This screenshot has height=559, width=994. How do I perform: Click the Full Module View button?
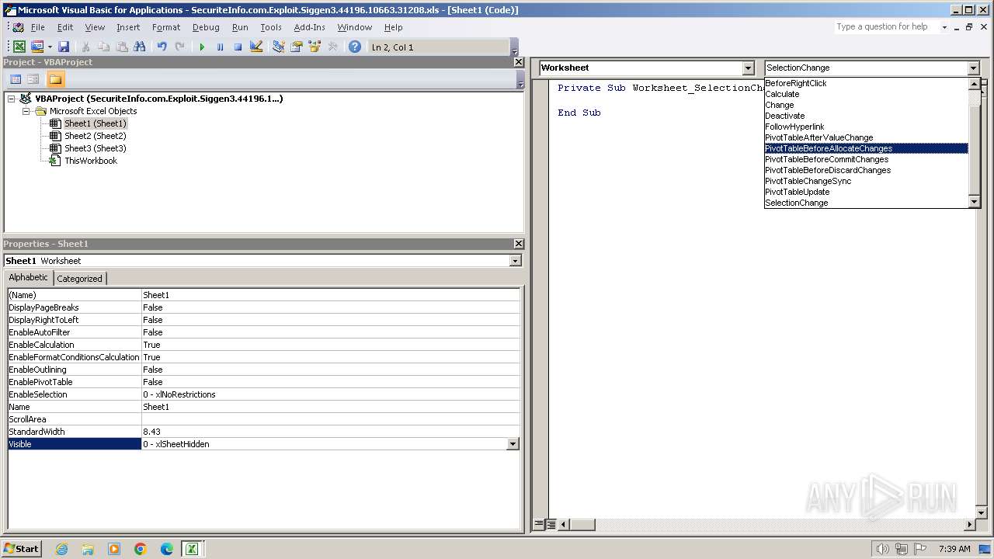(x=551, y=525)
